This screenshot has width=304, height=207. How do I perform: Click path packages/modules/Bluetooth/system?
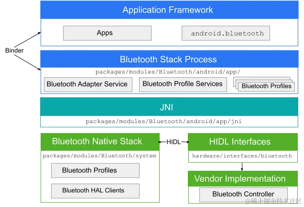click(99, 156)
